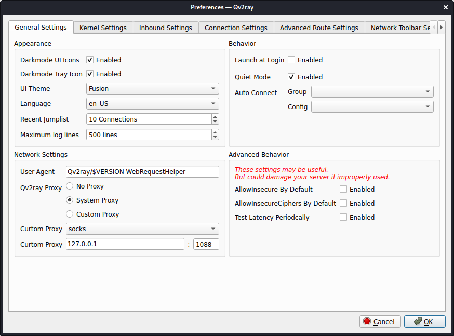
Task: Select the No Proxy radio button
Action: coord(69,186)
